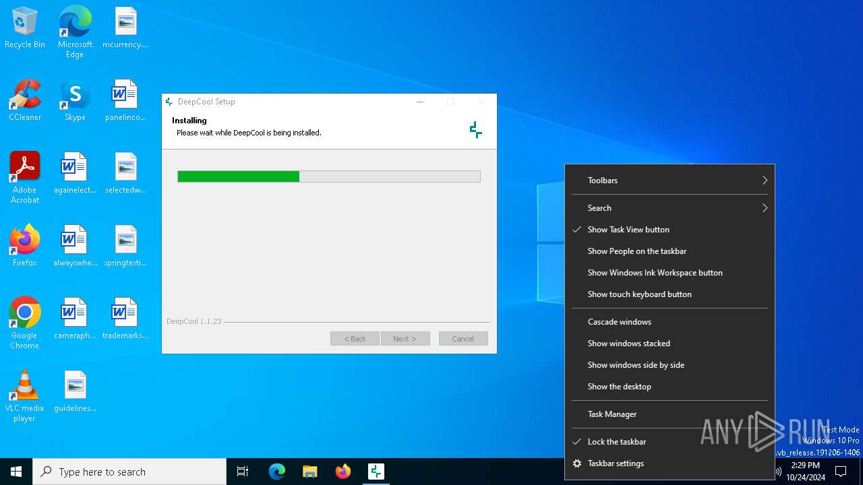
Task: Choose Show windows side by side
Action: [x=669, y=365]
